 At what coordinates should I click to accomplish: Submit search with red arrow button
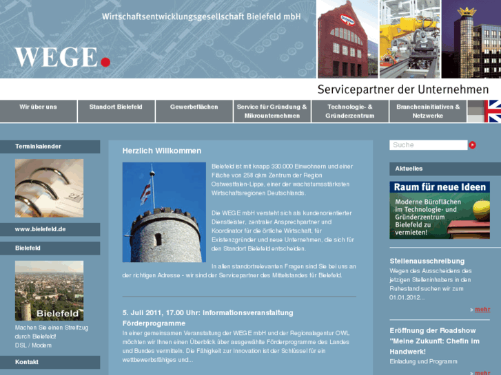[x=472, y=145]
